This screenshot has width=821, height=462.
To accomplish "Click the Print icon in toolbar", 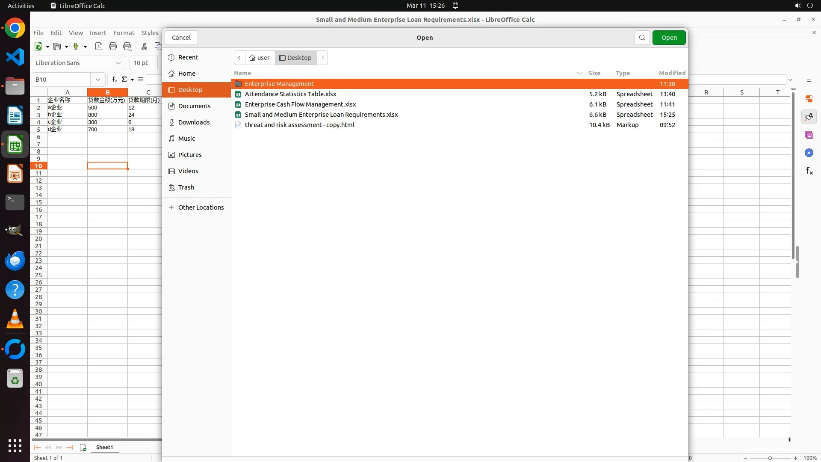I will click(x=113, y=47).
